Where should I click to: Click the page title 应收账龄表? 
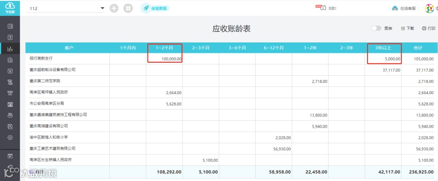point(231,28)
